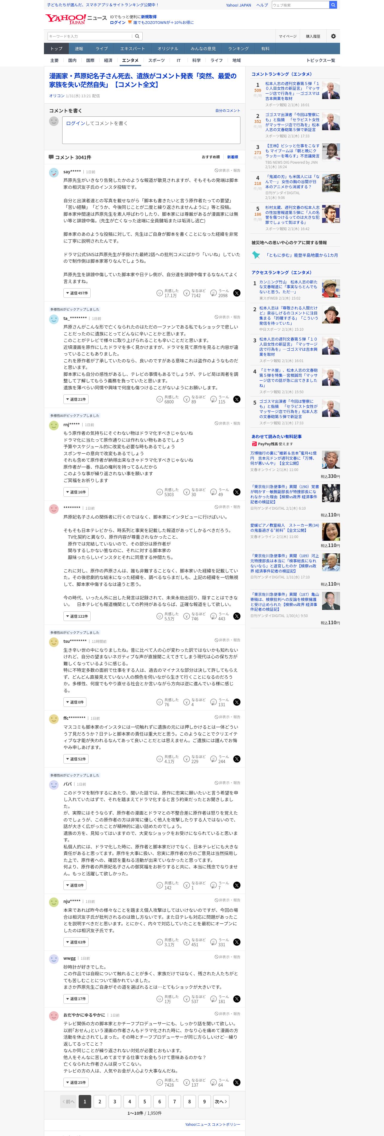Expand 返信122件 replies

coord(77,616)
